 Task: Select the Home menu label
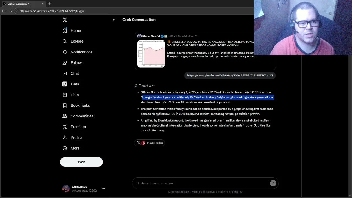[x=76, y=31]
